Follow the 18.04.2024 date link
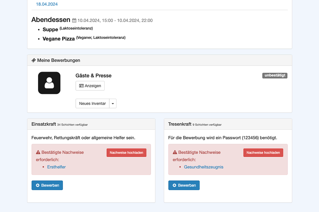This screenshot has height=212, width=319. tap(47, 4)
